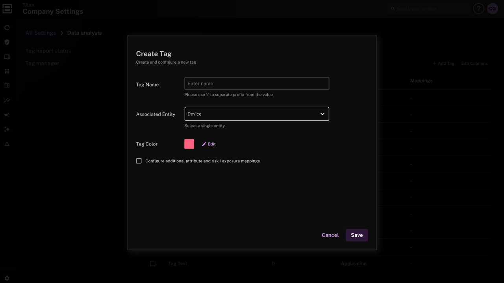Click the pink Tag Color swatch
This screenshot has width=504, height=283.
tap(189, 144)
